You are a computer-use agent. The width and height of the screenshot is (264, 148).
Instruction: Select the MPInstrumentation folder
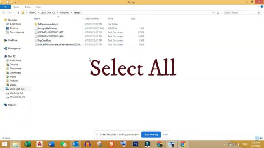48,24
